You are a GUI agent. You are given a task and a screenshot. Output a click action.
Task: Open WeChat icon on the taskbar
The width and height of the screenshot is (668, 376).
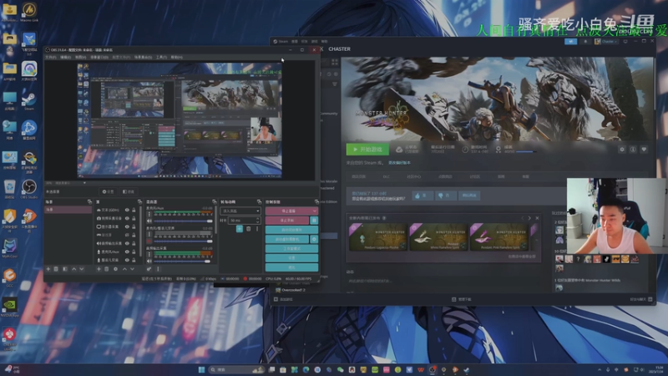pos(340,369)
